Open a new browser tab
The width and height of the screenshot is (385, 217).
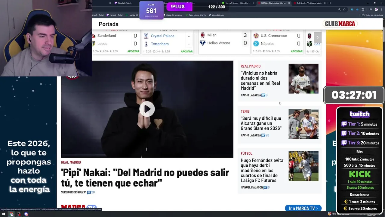[330, 3]
